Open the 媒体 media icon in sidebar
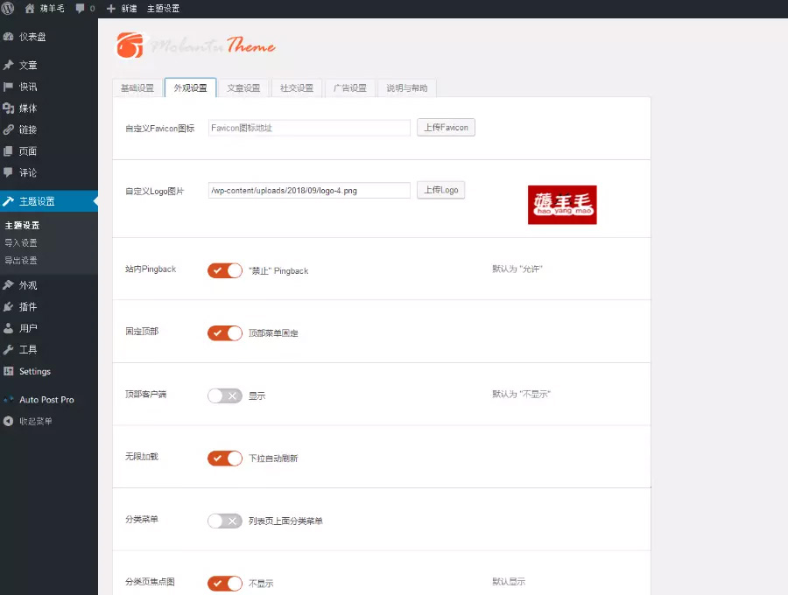Screen dimensions: 788x595 pyautogui.click(x=9, y=108)
